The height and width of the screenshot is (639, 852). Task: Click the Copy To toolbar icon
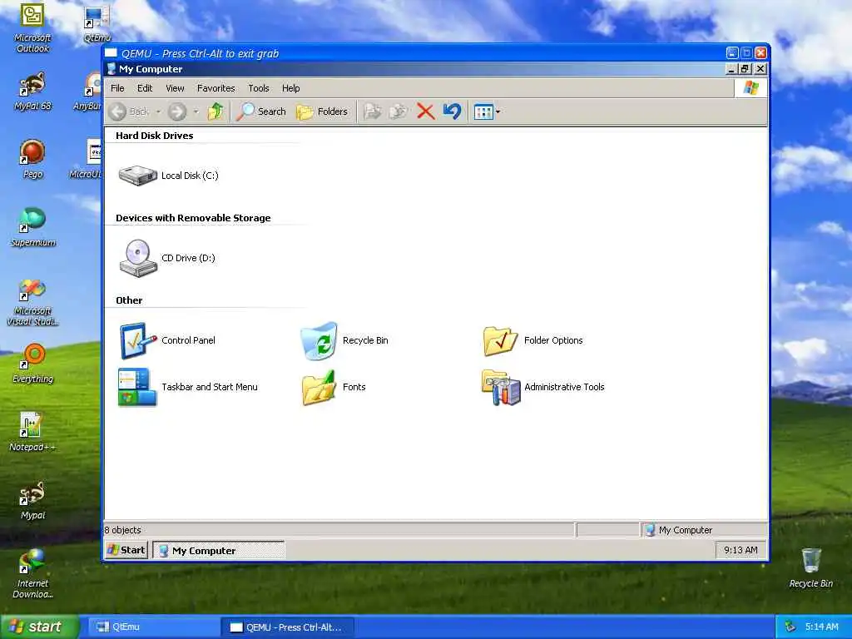(x=399, y=111)
